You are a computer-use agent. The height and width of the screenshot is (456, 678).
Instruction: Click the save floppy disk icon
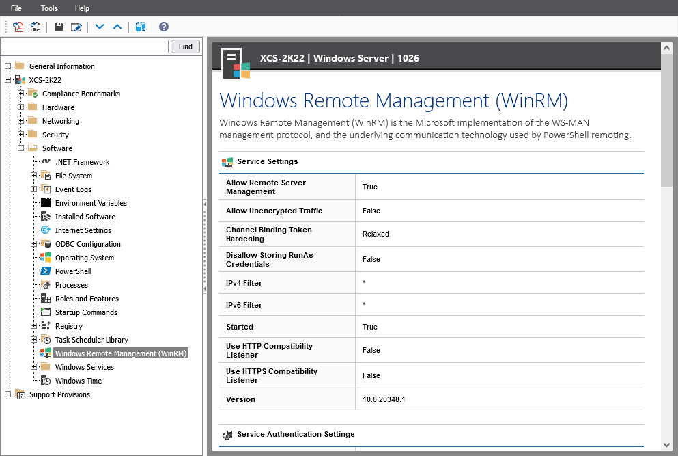pos(58,27)
